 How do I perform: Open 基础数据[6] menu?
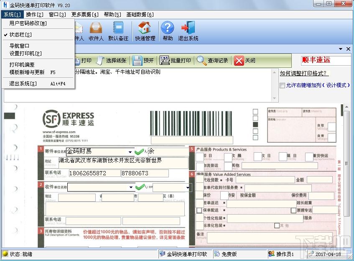coord(140,15)
